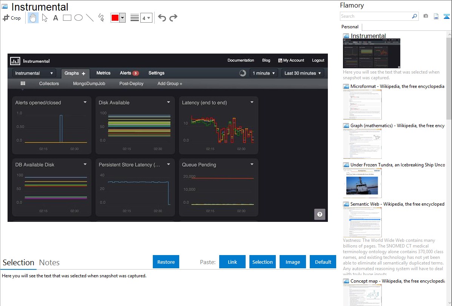452x306 pixels.
Task: Select the Crop tool
Action: tap(12, 18)
